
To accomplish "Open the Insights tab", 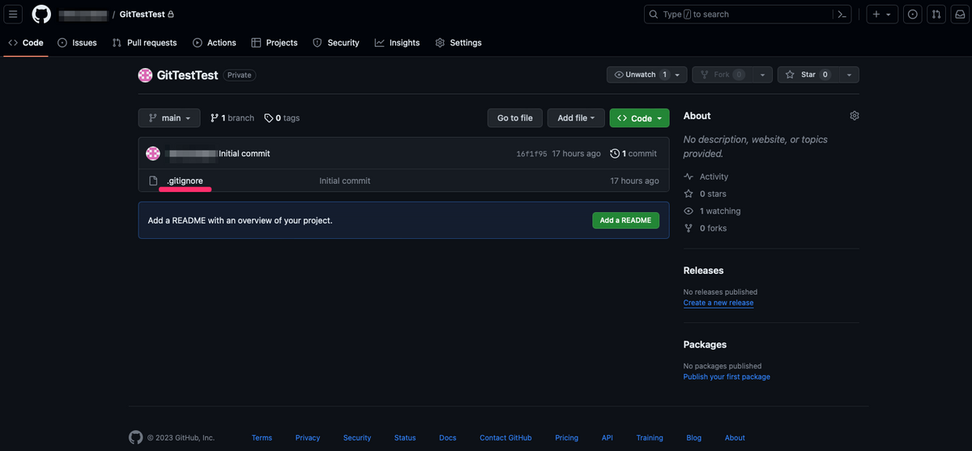I will [398, 43].
